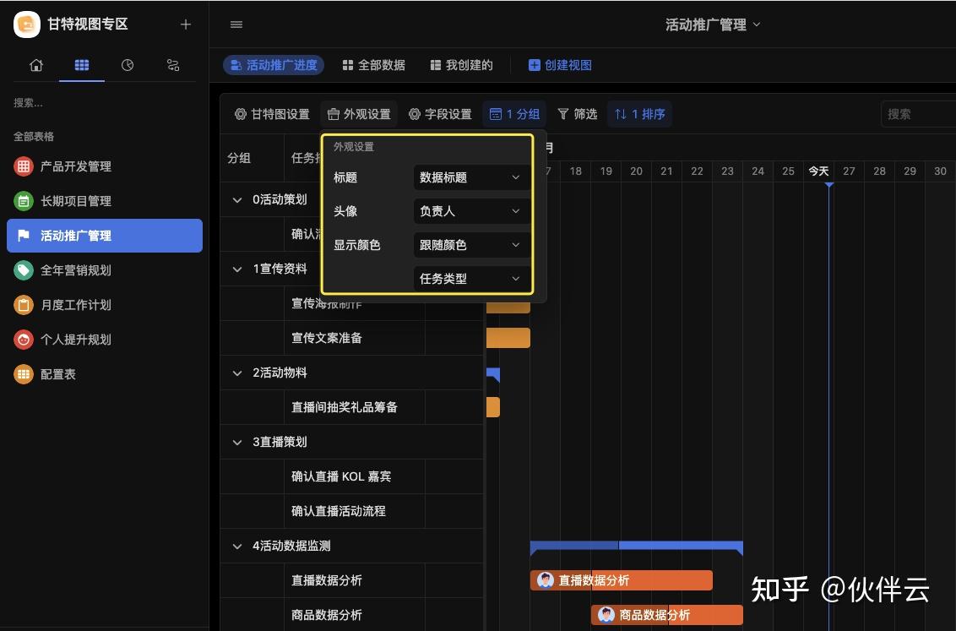Image resolution: width=956 pixels, height=631 pixels.
Task: Click the 商品数据分析 task row name
Action: click(327, 615)
